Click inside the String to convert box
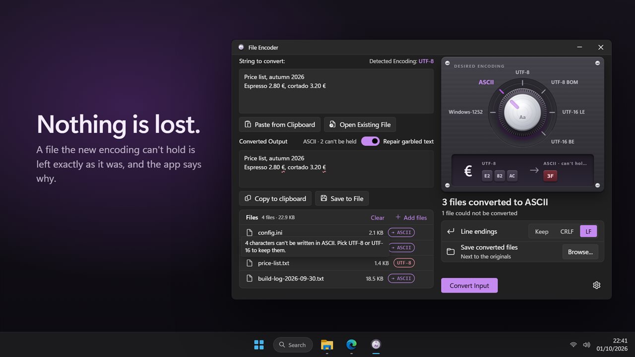 [x=336, y=91]
